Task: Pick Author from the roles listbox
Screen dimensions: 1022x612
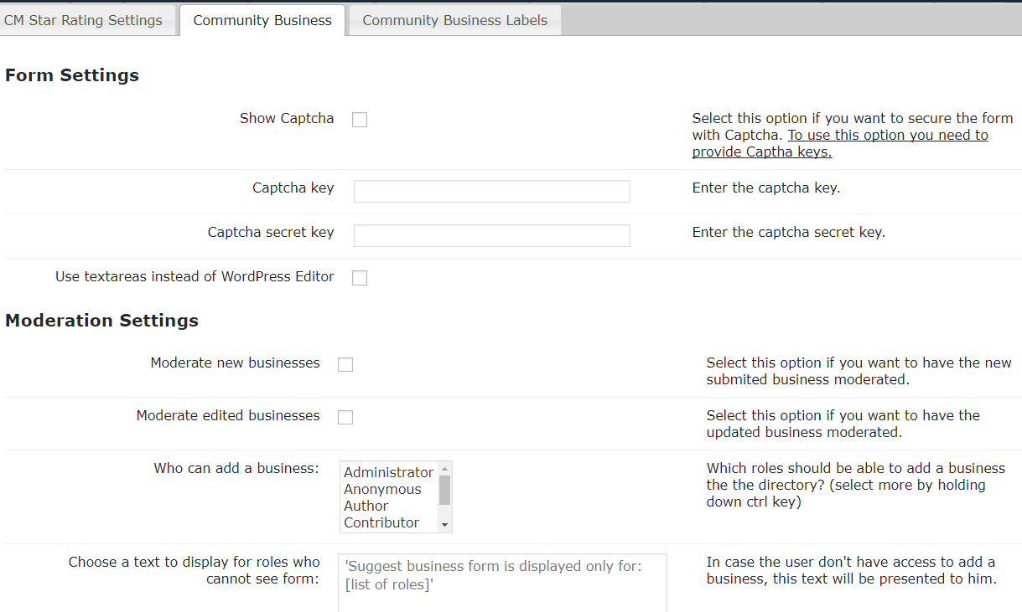Action: point(366,506)
